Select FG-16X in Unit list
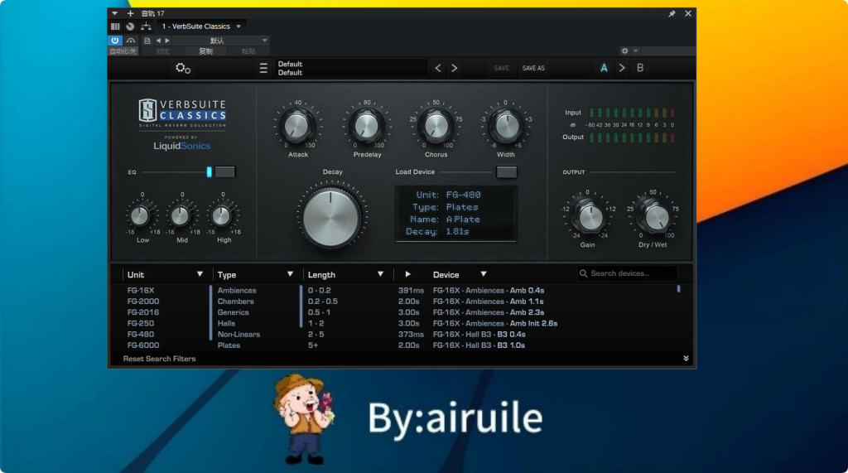Image resolution: width=848 pixels, height=473 pixels. coord(141,291)
